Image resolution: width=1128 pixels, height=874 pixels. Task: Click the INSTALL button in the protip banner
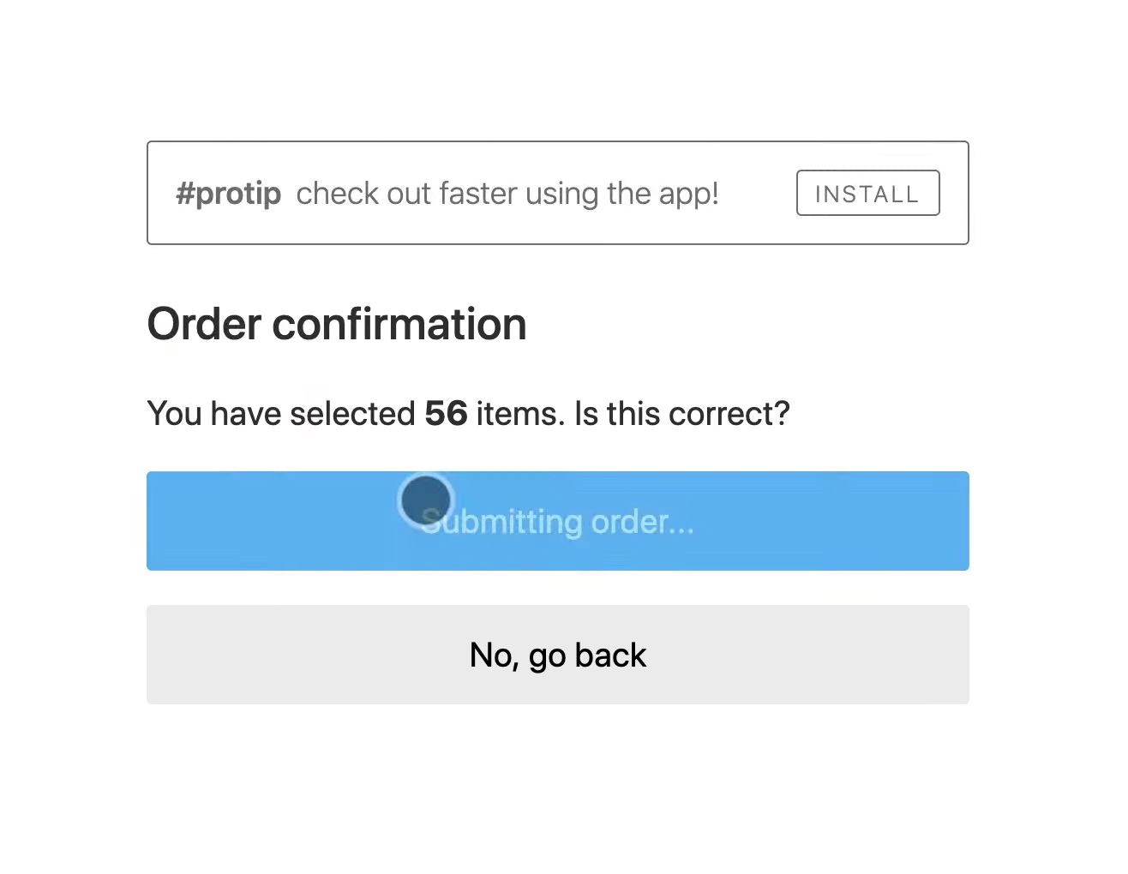coord(867,193)
